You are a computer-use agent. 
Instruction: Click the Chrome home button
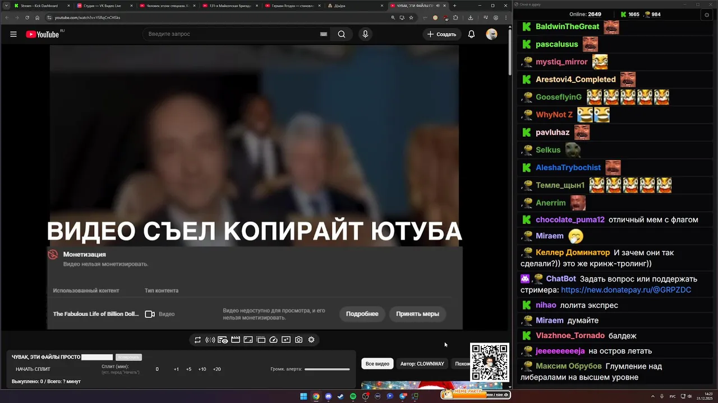coord(38,17)
